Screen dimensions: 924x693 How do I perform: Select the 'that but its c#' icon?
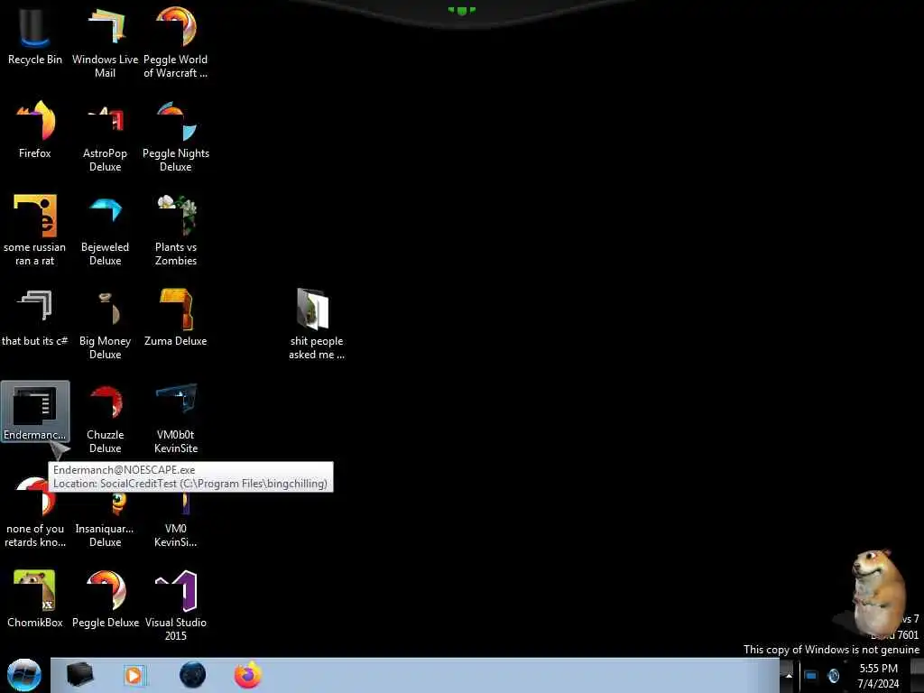(x=35, y=317)
